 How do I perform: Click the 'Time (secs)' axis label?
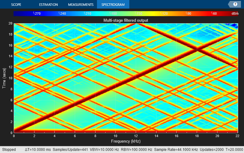(x=4, y=78)
